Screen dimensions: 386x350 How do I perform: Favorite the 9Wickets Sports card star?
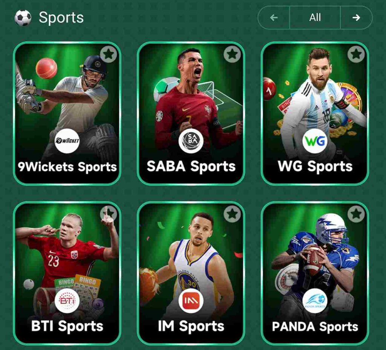pyautogui.click(x=109, y=54)
